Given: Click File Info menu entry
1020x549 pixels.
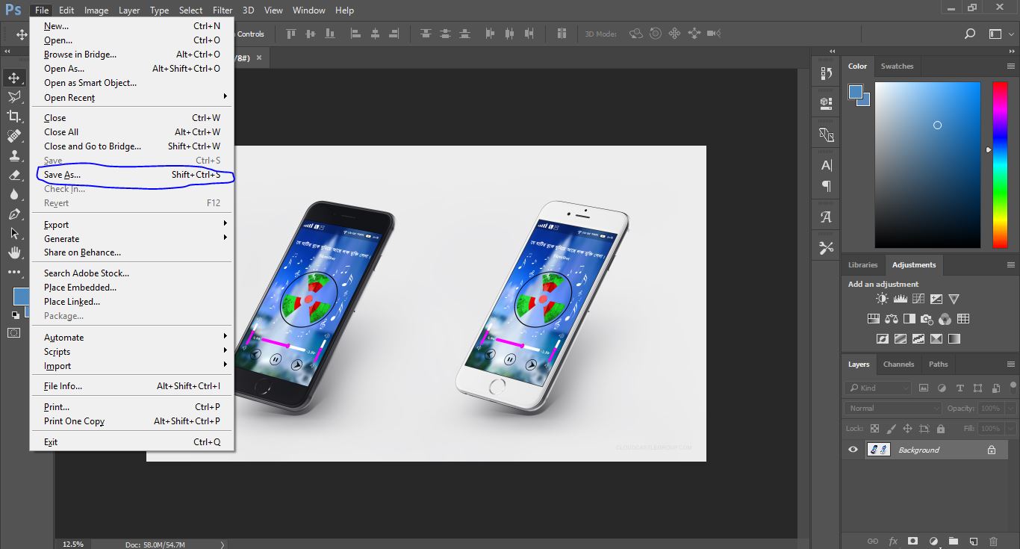Looking at the screenshot, I should coord(63,386).
